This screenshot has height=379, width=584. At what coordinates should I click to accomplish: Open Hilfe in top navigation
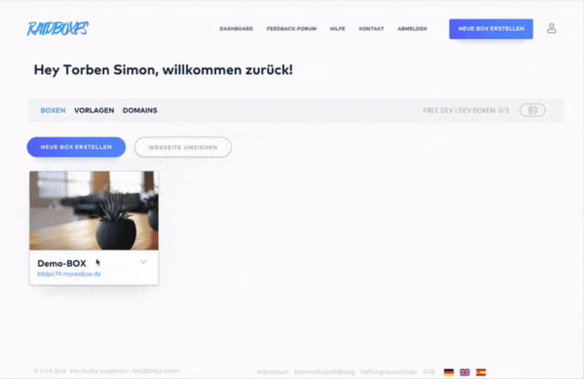click(338, 29)
